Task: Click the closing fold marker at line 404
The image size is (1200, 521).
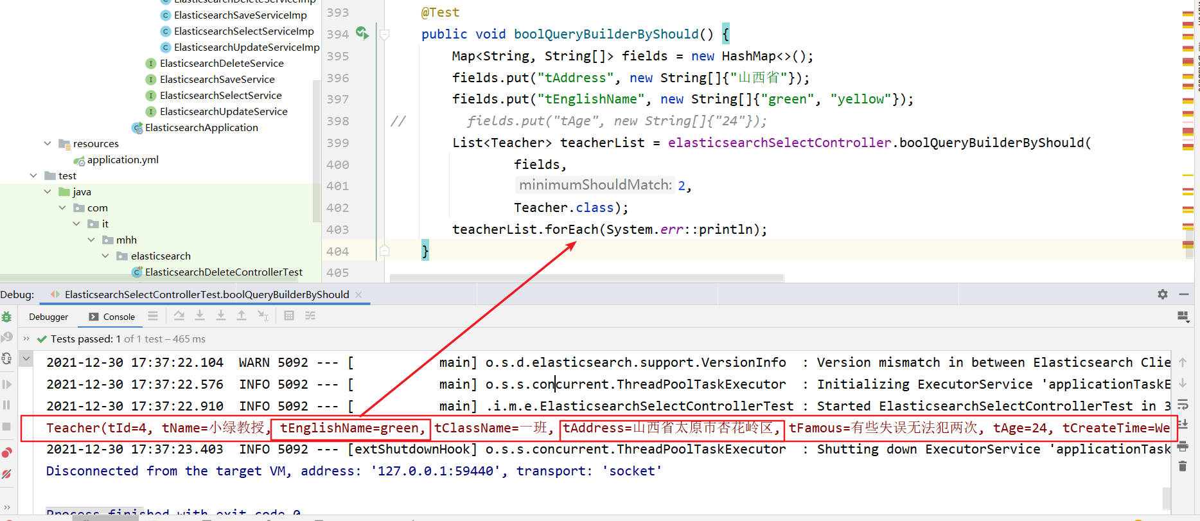Action: [385, 251]
